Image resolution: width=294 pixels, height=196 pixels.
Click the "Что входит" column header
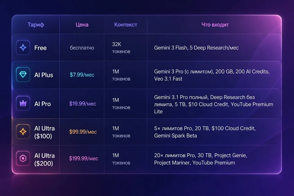(215, 25)
